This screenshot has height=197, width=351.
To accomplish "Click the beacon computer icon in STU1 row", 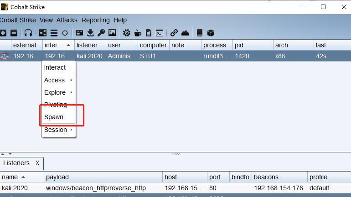I will [5, 56].
